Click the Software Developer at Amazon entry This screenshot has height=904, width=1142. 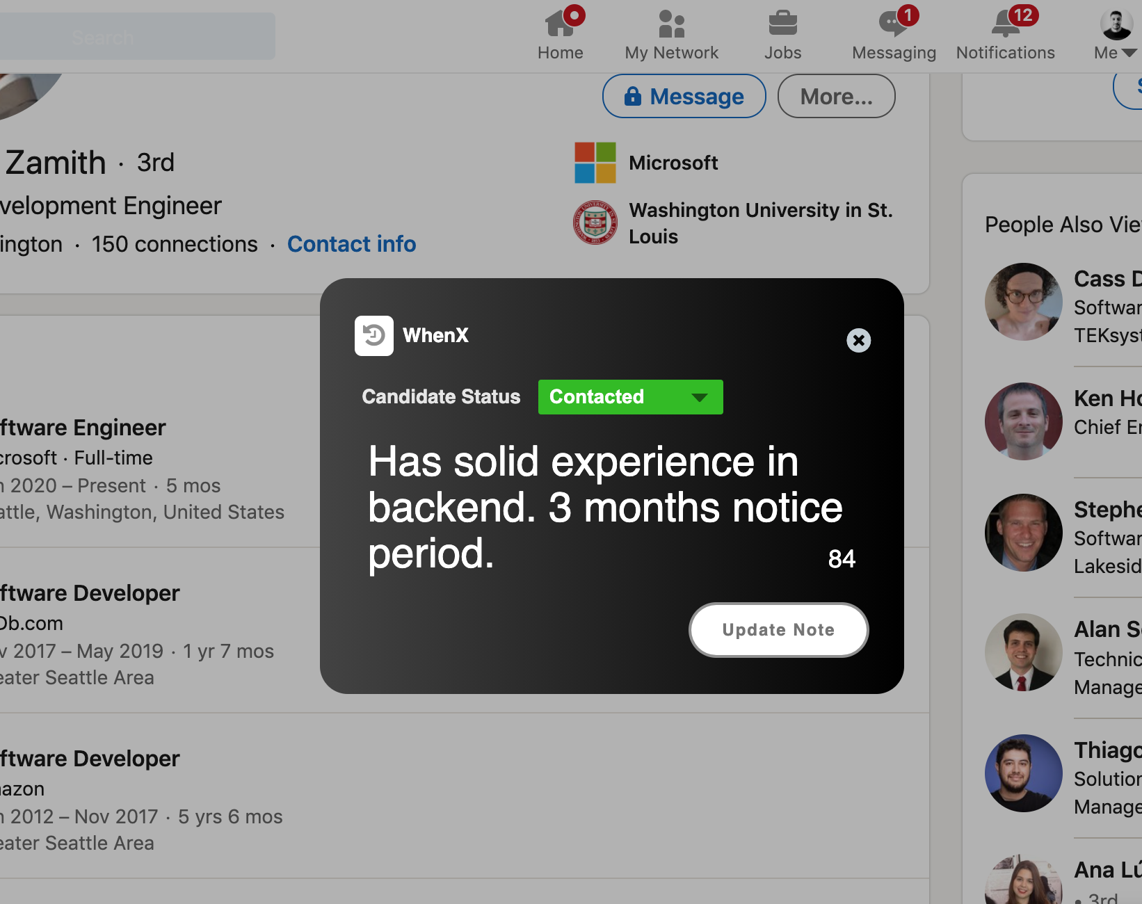click(142, 800)
